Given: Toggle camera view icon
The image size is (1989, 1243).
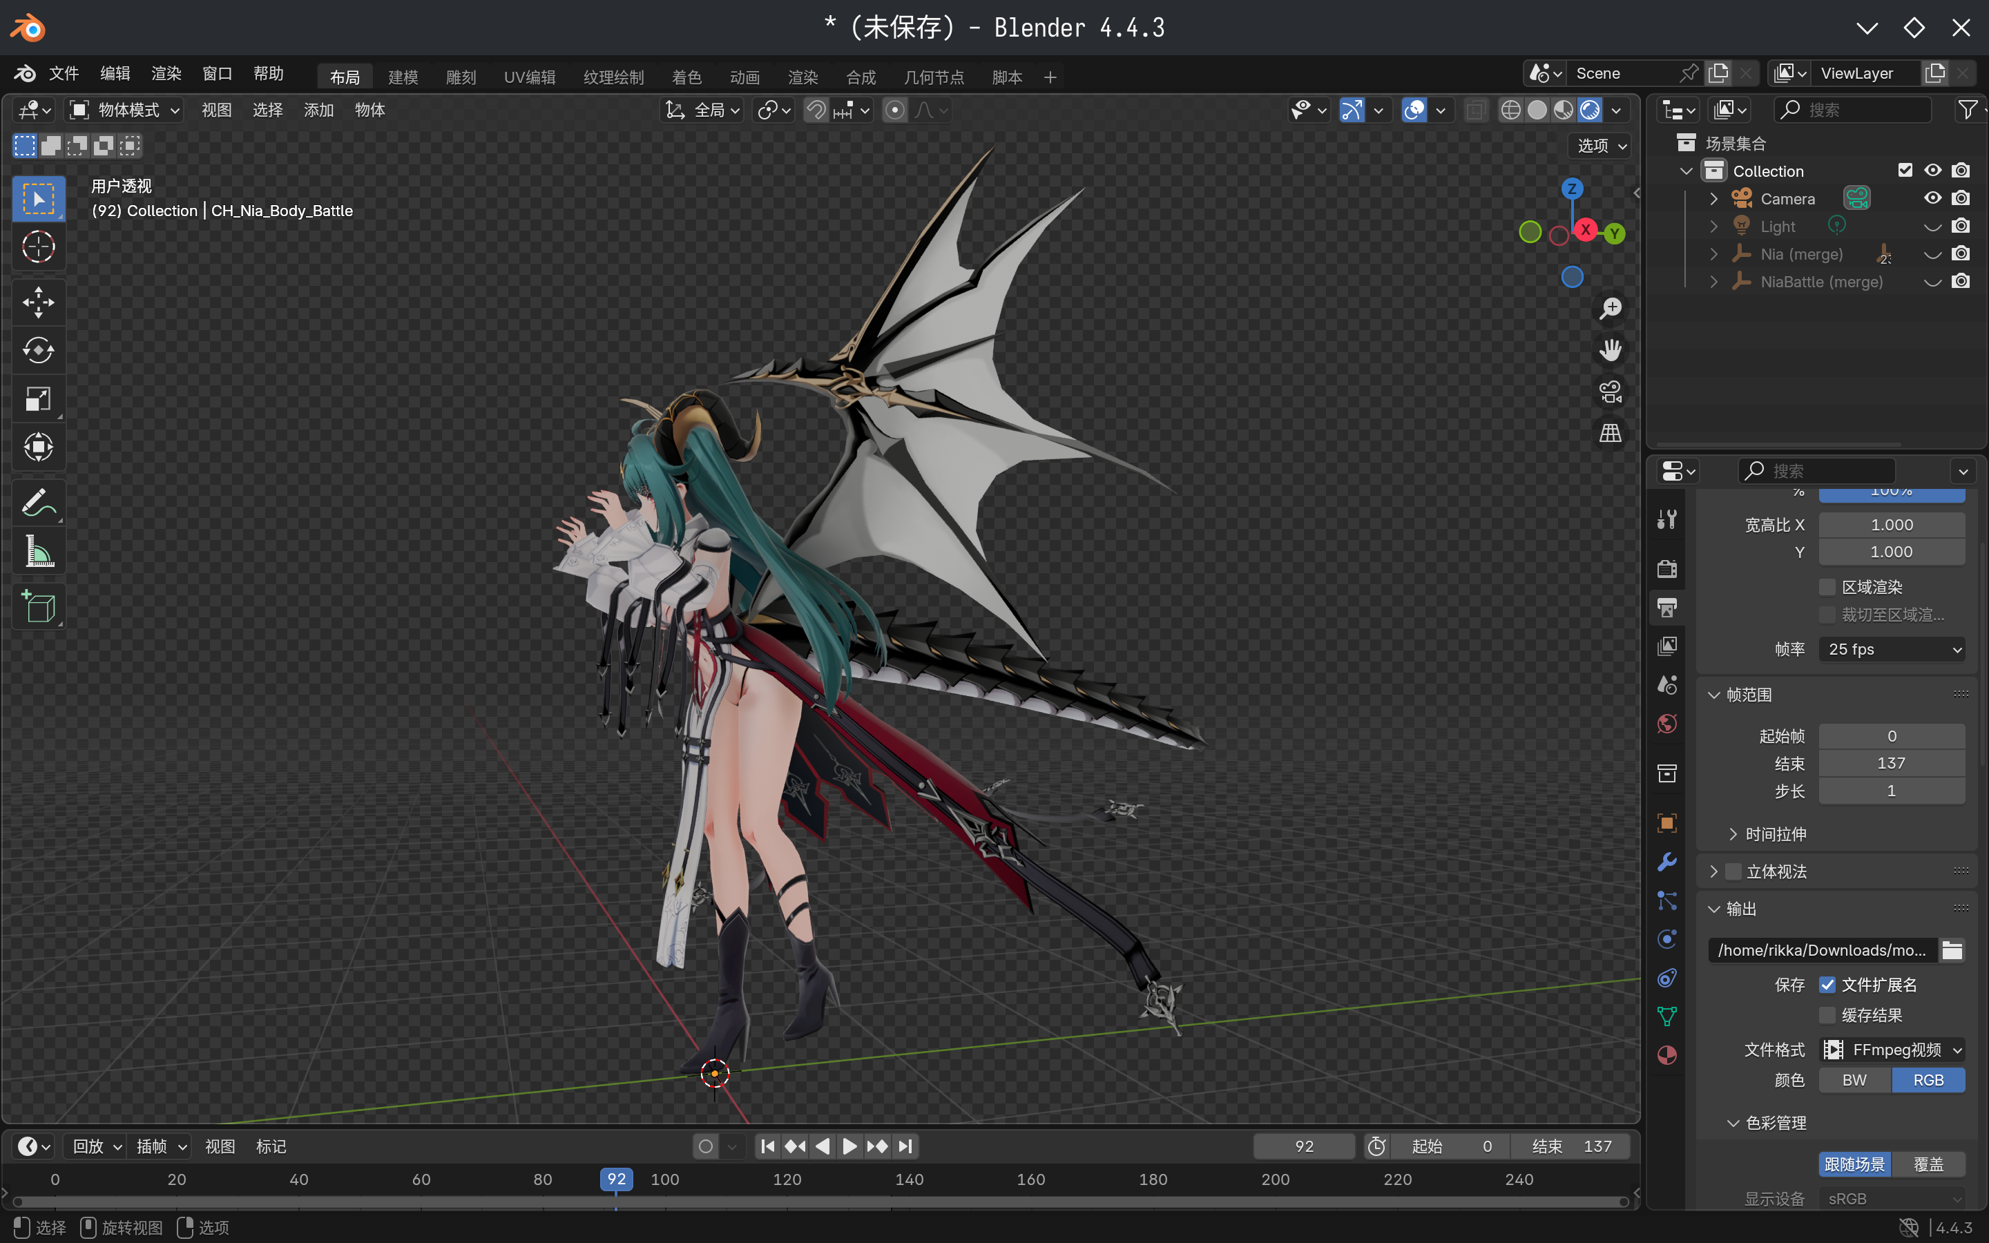Looking at the screenshot, I should [1610, 392].
